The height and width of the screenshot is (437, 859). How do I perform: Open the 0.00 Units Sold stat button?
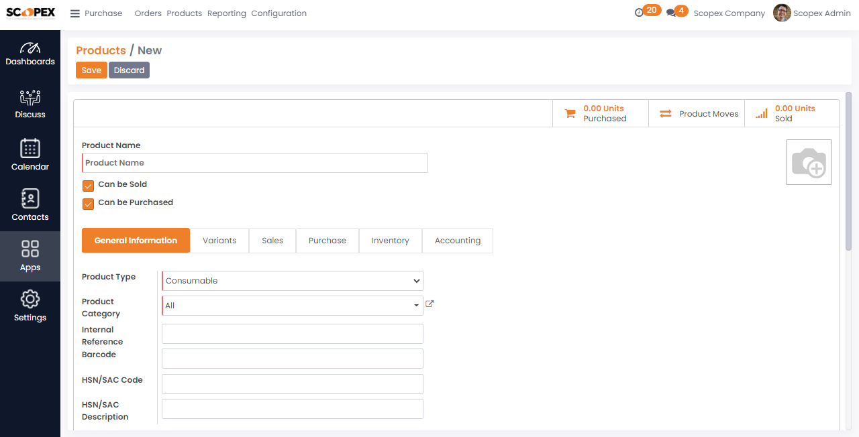pyautogui.click(x=792, y=113)
